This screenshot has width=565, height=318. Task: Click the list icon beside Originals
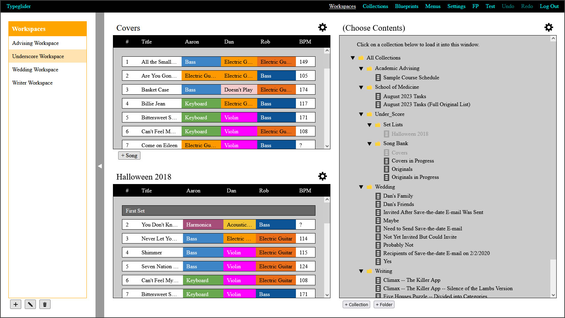(x=387, y=169)
